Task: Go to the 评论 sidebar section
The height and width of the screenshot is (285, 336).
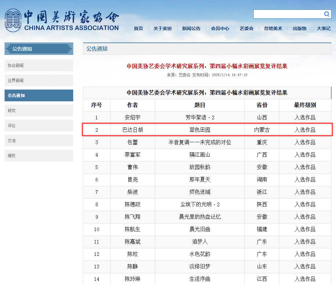Action: (39, 126)
